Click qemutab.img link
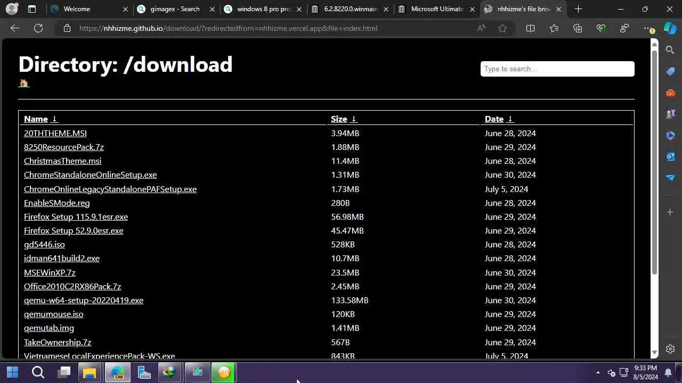682x383 pixels. click(x=49, y=328)
